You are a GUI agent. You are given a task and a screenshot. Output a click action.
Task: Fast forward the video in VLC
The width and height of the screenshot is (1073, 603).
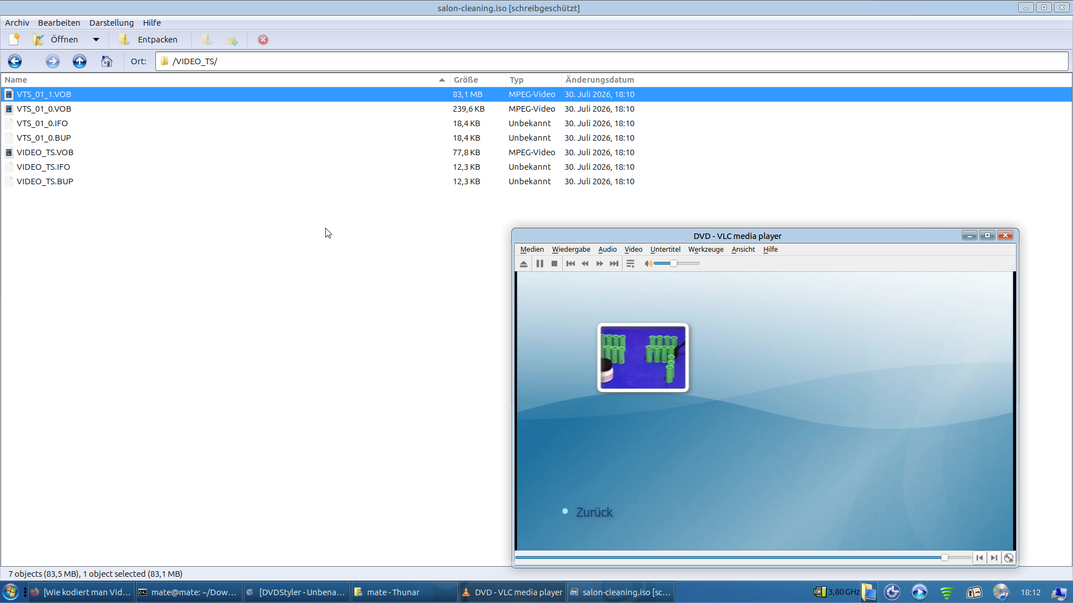(600, 264)
